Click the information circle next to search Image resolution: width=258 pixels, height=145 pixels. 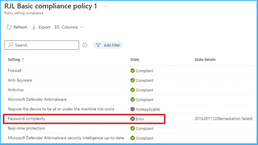coord(85,45)
